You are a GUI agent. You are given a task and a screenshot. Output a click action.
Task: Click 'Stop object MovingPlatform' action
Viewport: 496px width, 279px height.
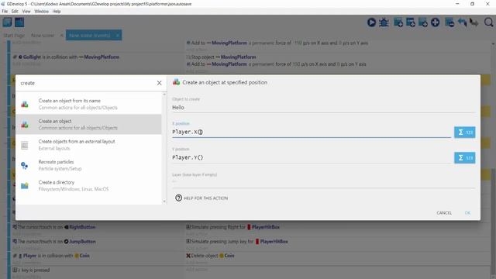[221, 57]
